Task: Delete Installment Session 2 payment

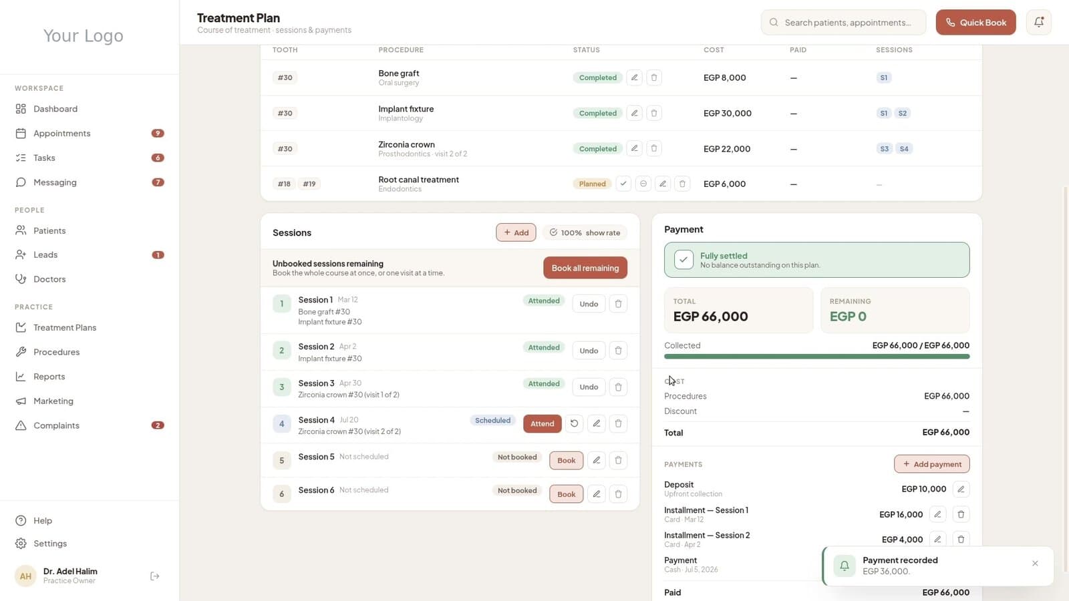Action: pyautogui.click(x=961, y=540)
